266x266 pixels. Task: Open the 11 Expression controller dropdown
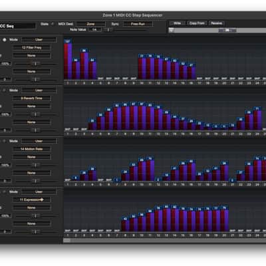32,200
